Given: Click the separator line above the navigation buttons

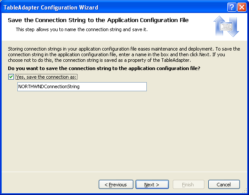Looking at the screenshot, I should tap(125, 172).
